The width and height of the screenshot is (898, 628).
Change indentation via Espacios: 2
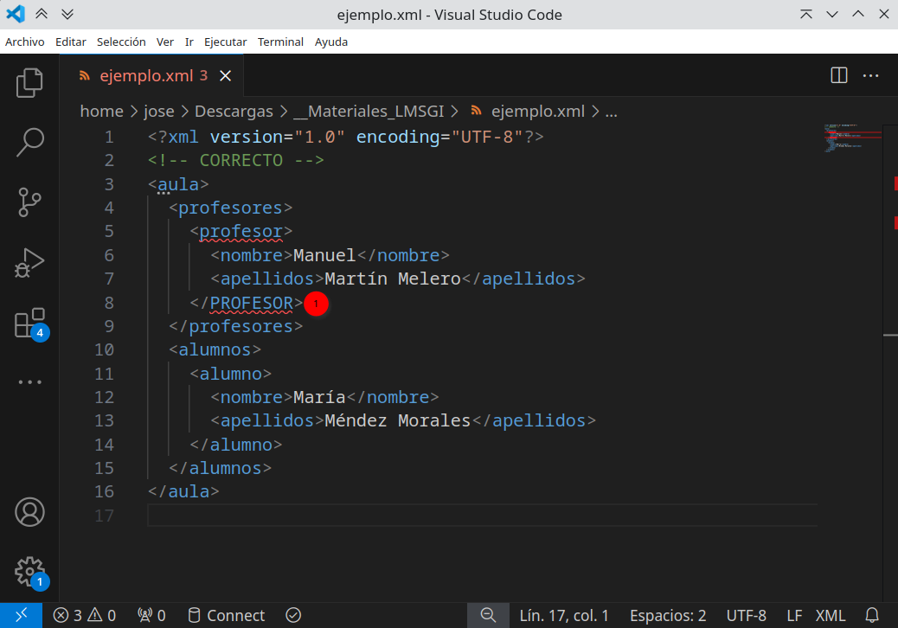[668, 615]
